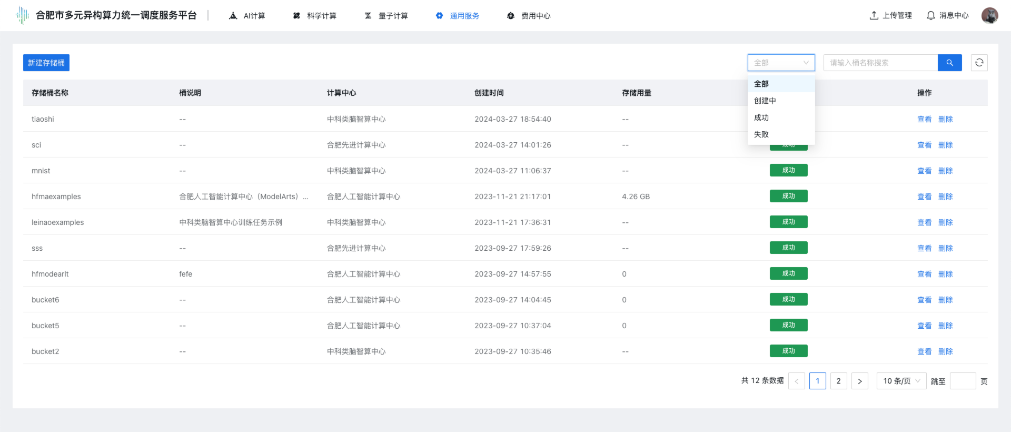This screenshot has width=1011, height=432.
Task: Choose 失败 status filter option
Action: point(761,134)
